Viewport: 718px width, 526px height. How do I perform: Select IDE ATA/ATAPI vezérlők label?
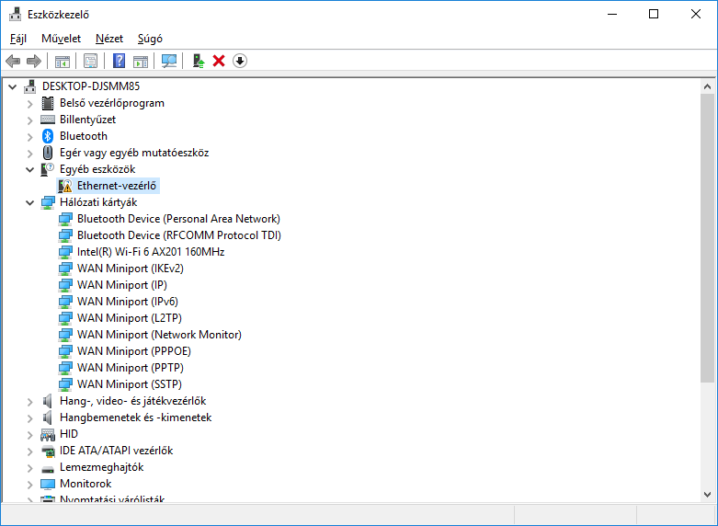117,451
